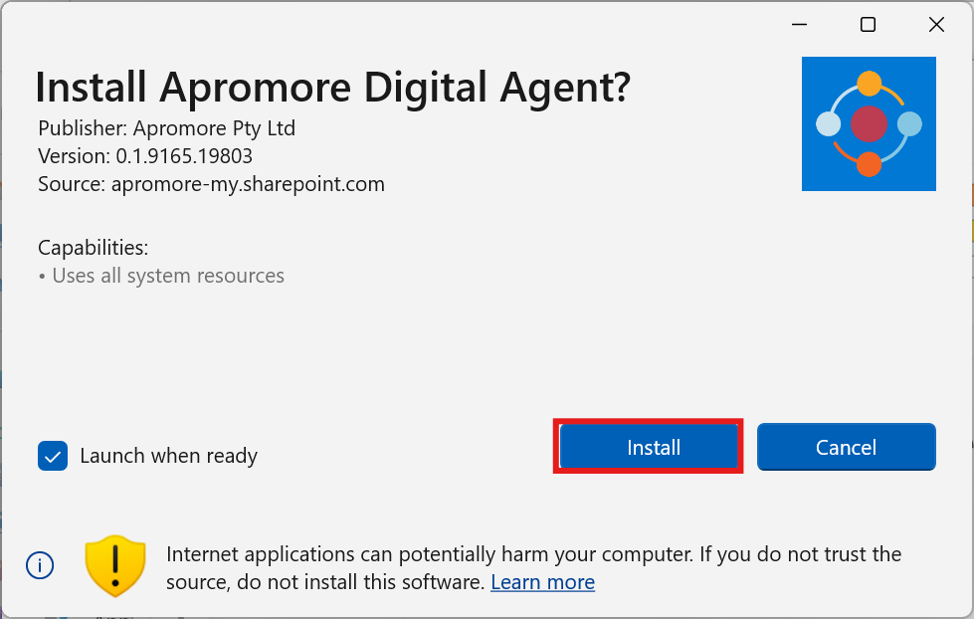The width and height of the screenshot is (974, 619).
Task: Click the Version 0.1.9165.19803 text
Action: [145, 156]
